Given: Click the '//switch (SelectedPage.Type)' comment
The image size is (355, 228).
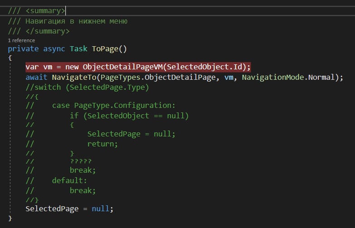Looking at the screenshot, I should pyautogui.click(x=87, y=87).
